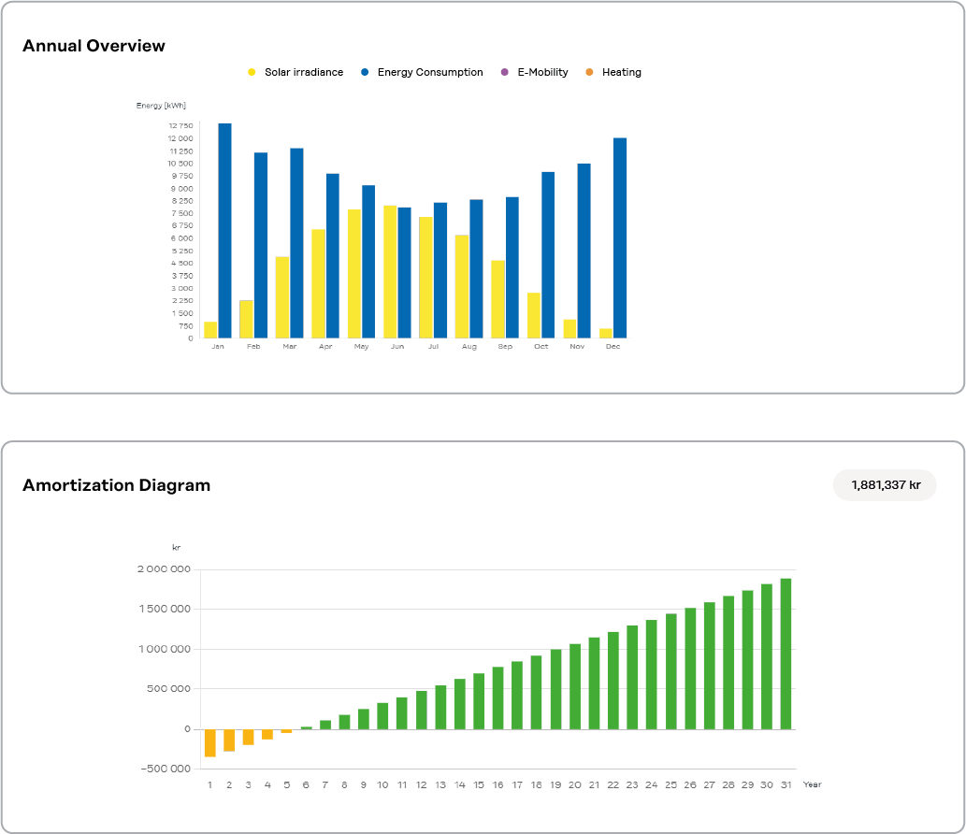This screenshot has width=966, height=834.
Task: Click the Amortization Diagram heading
Action: (117, 485)
